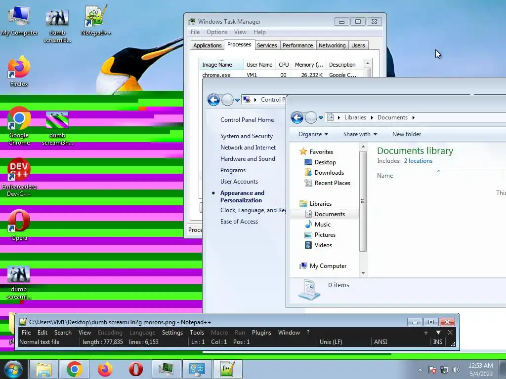Launch Firefox from the desktop icon
This screenshot has width=506, height=379.
click(19, 71)
